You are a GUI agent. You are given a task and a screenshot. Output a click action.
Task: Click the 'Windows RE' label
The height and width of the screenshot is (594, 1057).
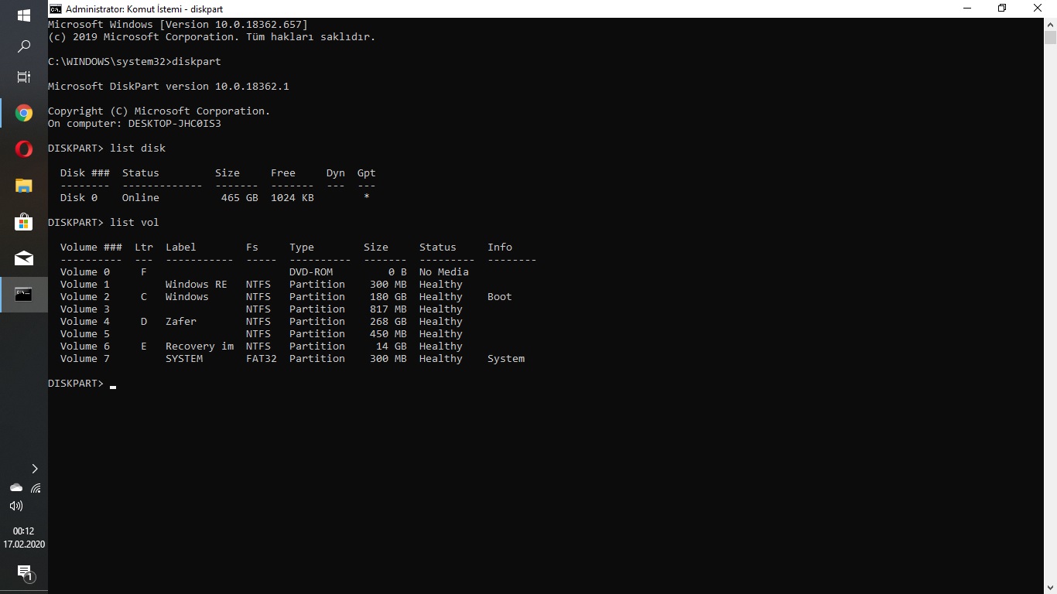[x=197, y=284]
